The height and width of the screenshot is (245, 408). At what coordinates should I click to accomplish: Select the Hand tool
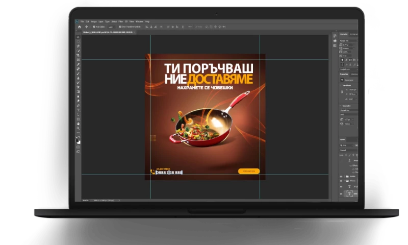pos(78,124)
